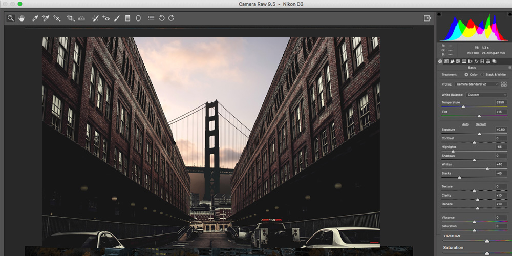
Task: Click the Clarity slider handle
Action: click(477, 200)
